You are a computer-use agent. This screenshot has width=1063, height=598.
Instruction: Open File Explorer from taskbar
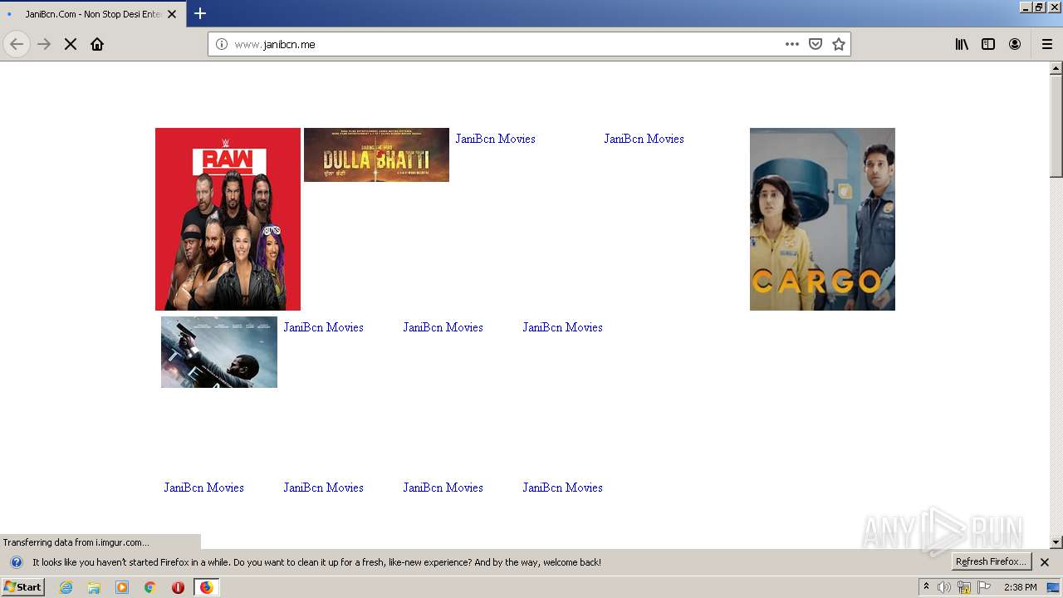pyautogui.click(x=94, y=587)
